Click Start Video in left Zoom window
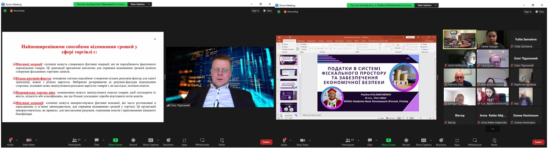The image size is (548, 149). [29, 142]
